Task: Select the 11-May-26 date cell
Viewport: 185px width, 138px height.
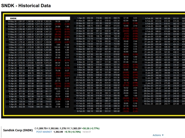Action: click(x=12, y=37)
